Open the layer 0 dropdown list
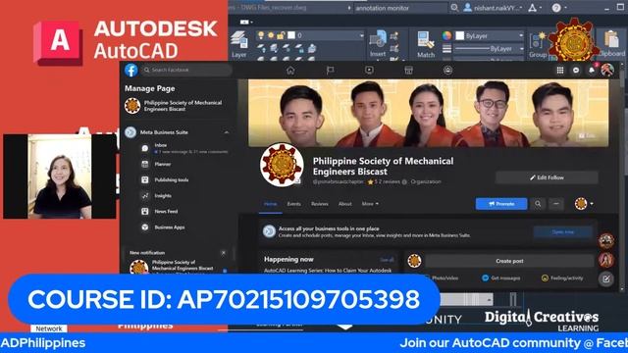This screenshot has width=628, height=353. pyautogui.click(x=361, y=35)
